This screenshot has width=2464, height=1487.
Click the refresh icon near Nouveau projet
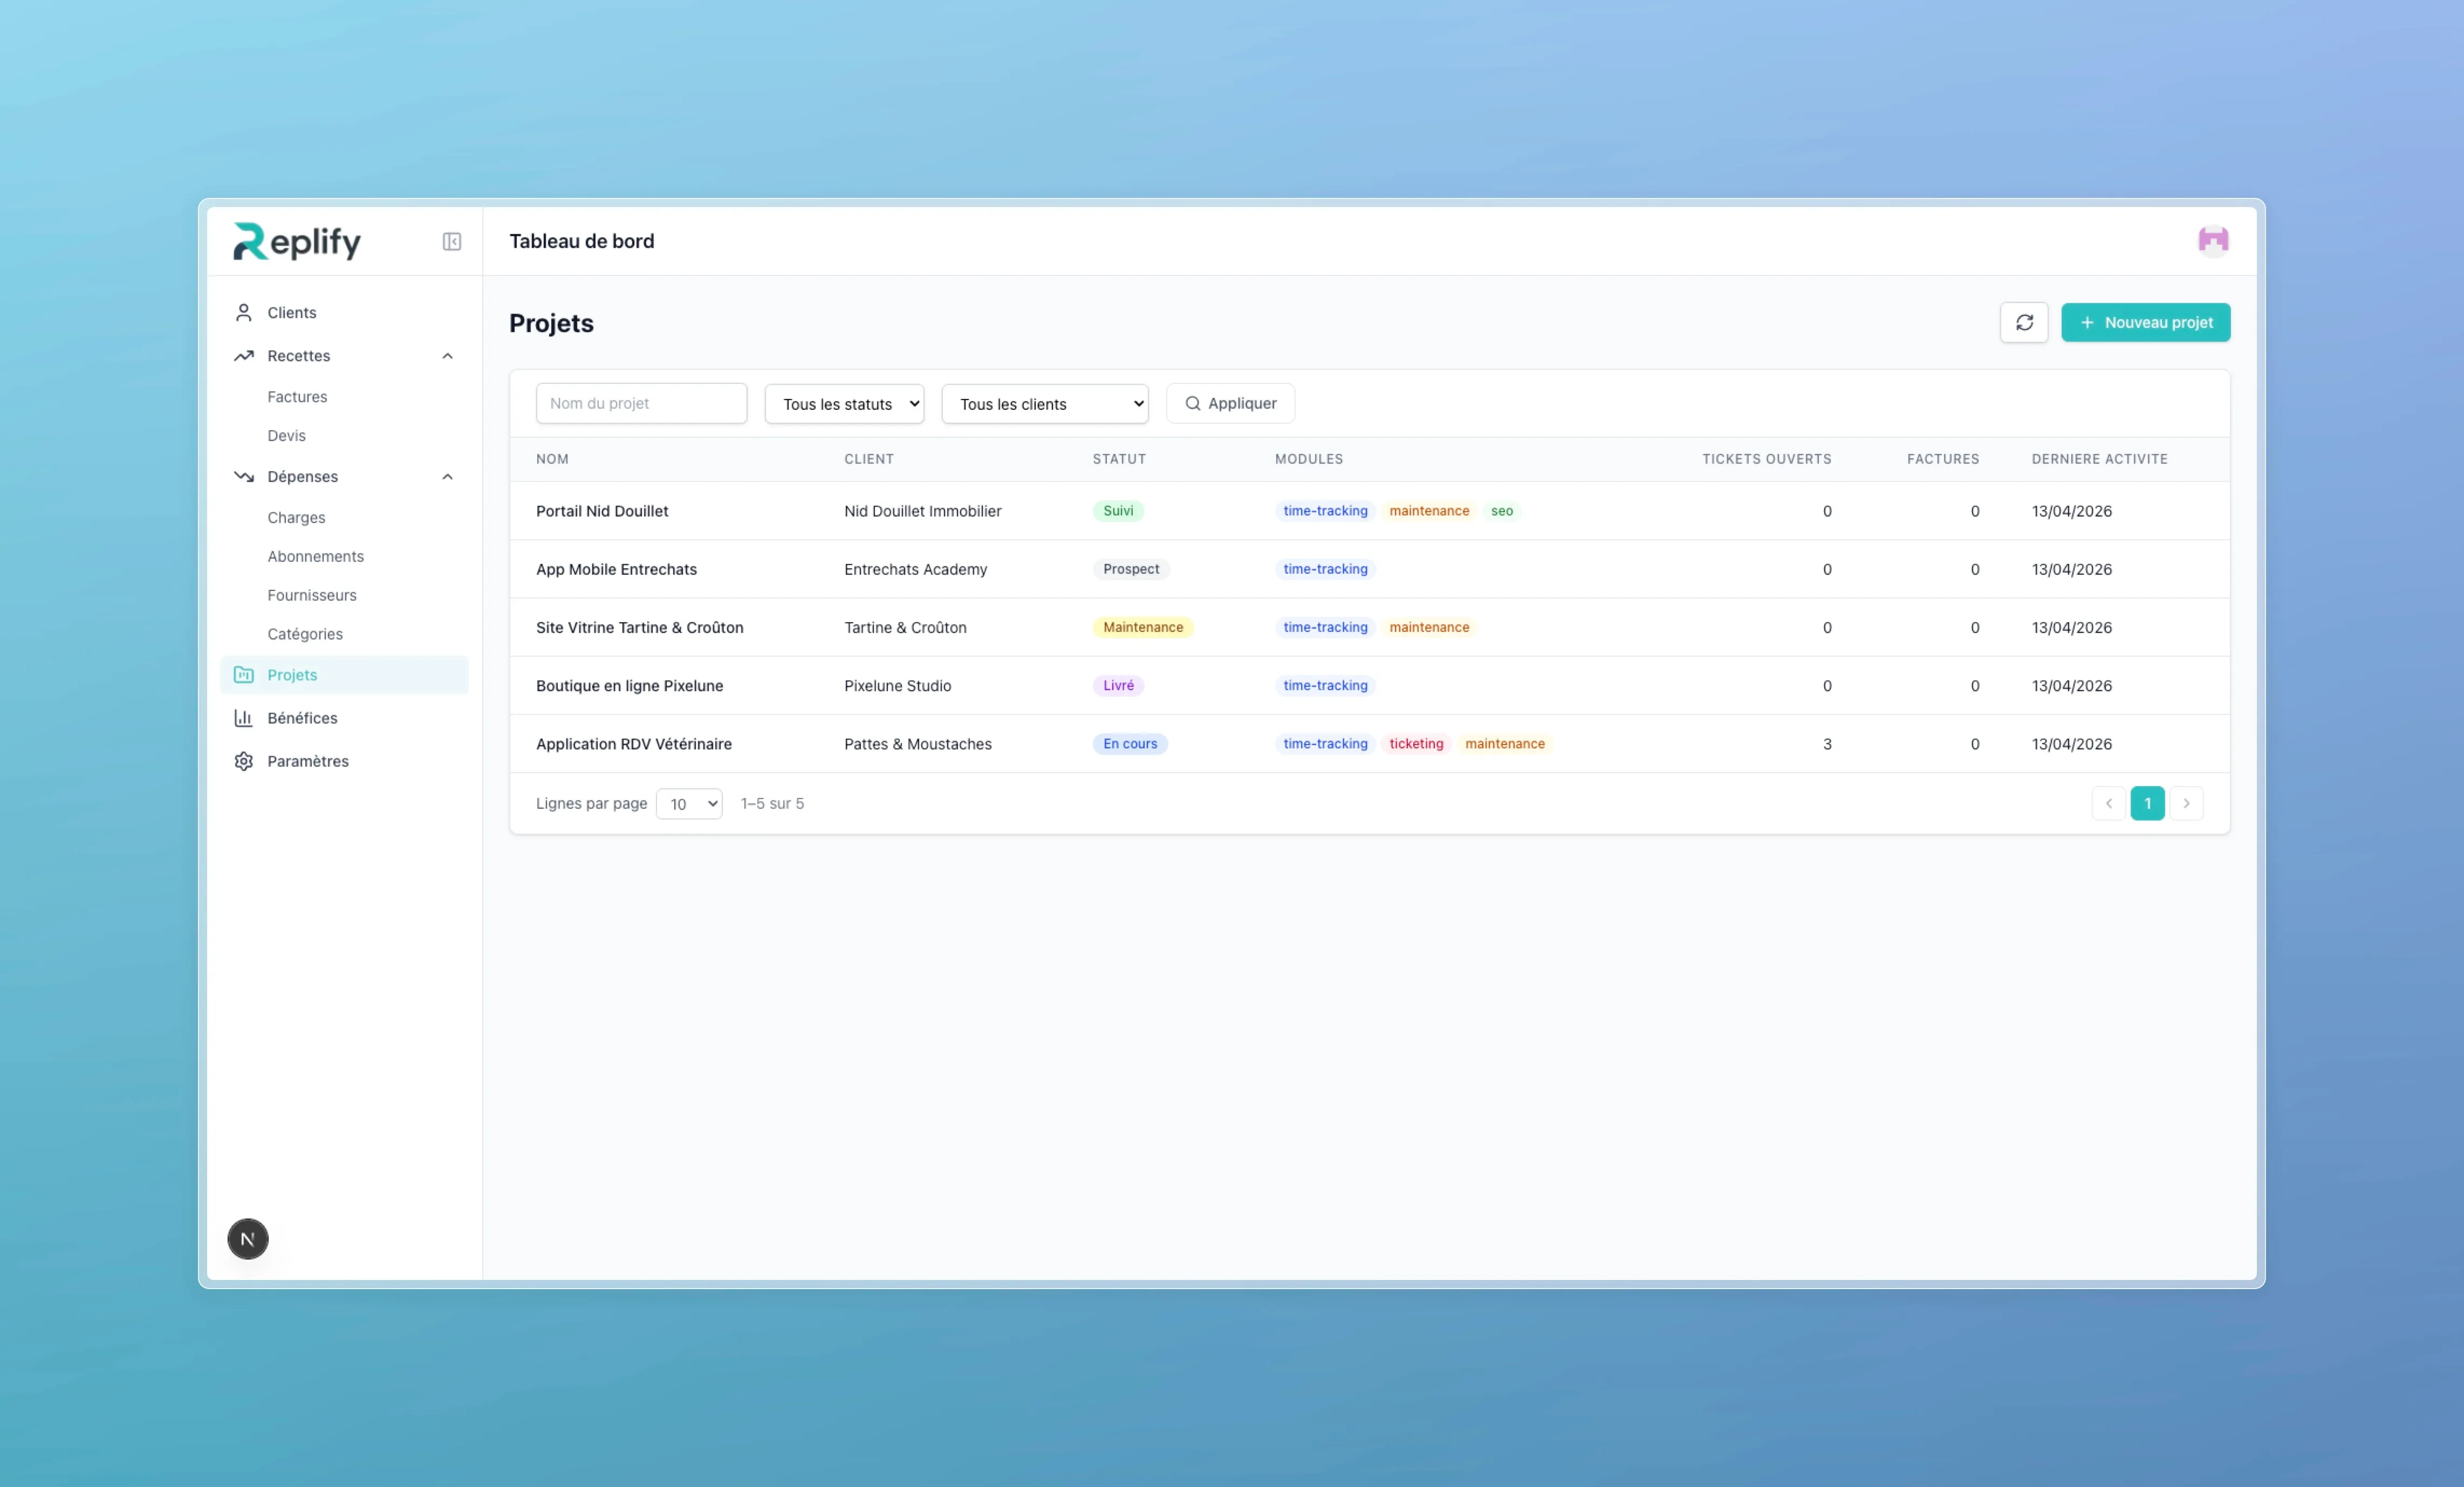coord(2024,322)
